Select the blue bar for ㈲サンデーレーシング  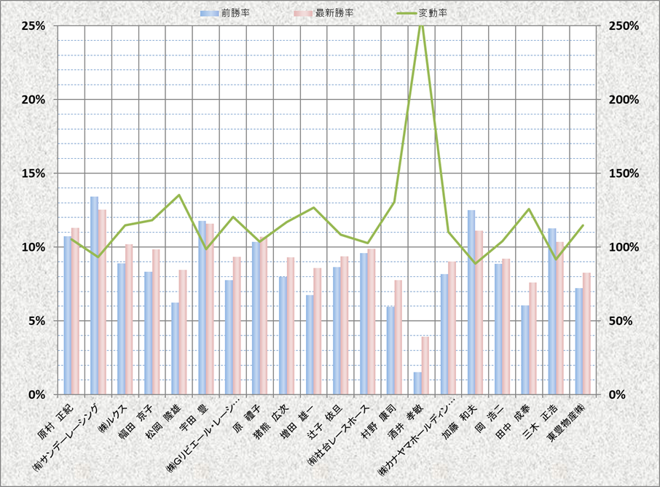point(94,295)
